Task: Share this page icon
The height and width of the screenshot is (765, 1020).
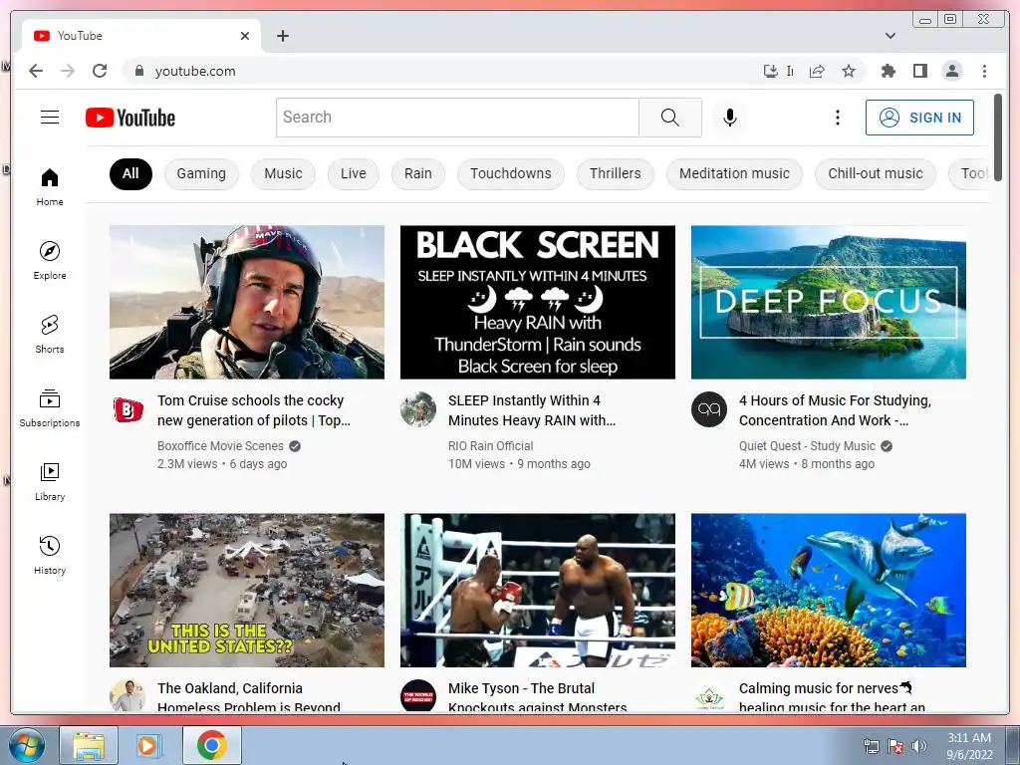Action: point(817,71)
